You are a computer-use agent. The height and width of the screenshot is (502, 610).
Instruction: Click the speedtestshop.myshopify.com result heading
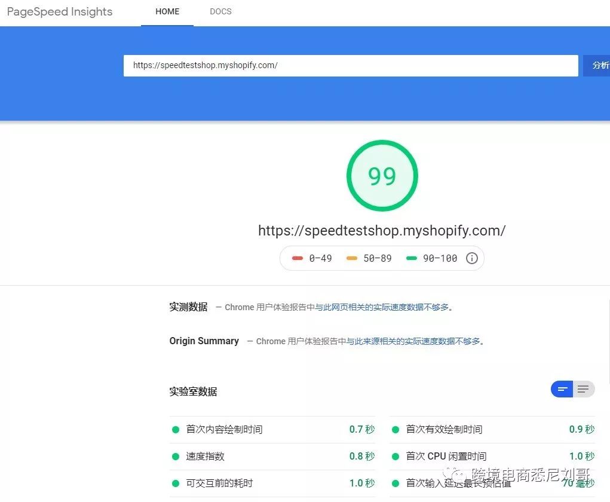tap(382, 230)
